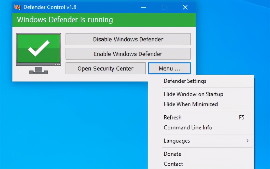Toggle Hide When Minimized option
The image size is (270, 169).
201,104
